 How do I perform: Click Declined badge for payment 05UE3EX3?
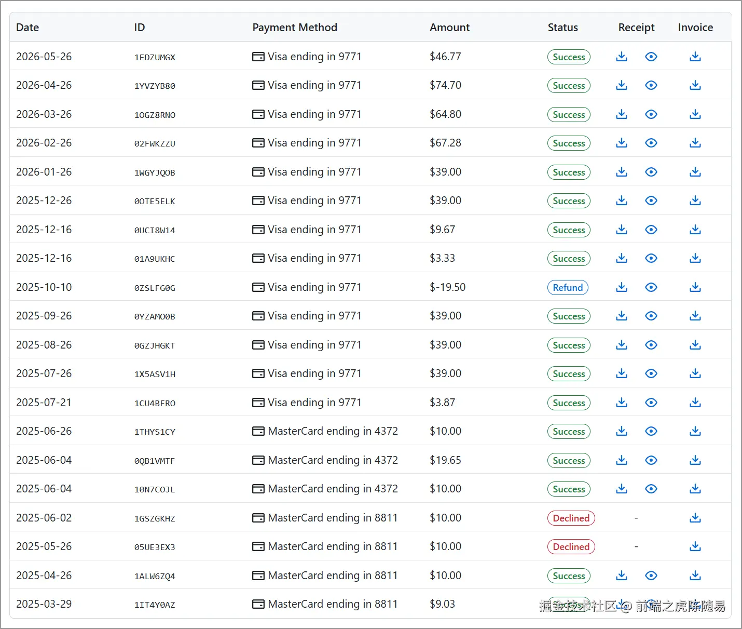pos(571,546)
